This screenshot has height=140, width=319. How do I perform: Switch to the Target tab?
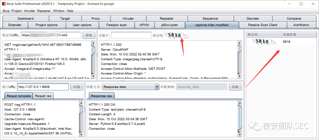coord(65,18)
